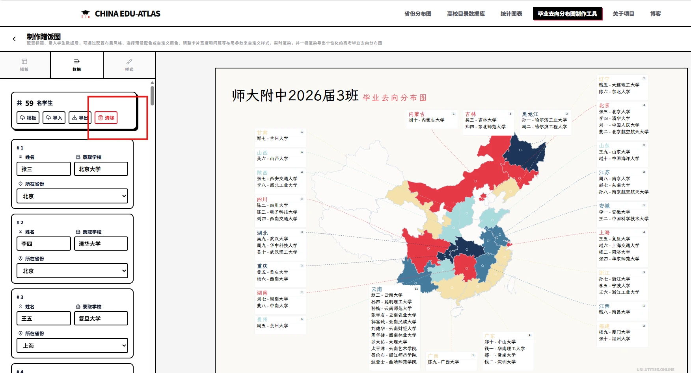Click the 江西 province card heading
The height and width of the screenshot is (373, 691).
point(604,306)
